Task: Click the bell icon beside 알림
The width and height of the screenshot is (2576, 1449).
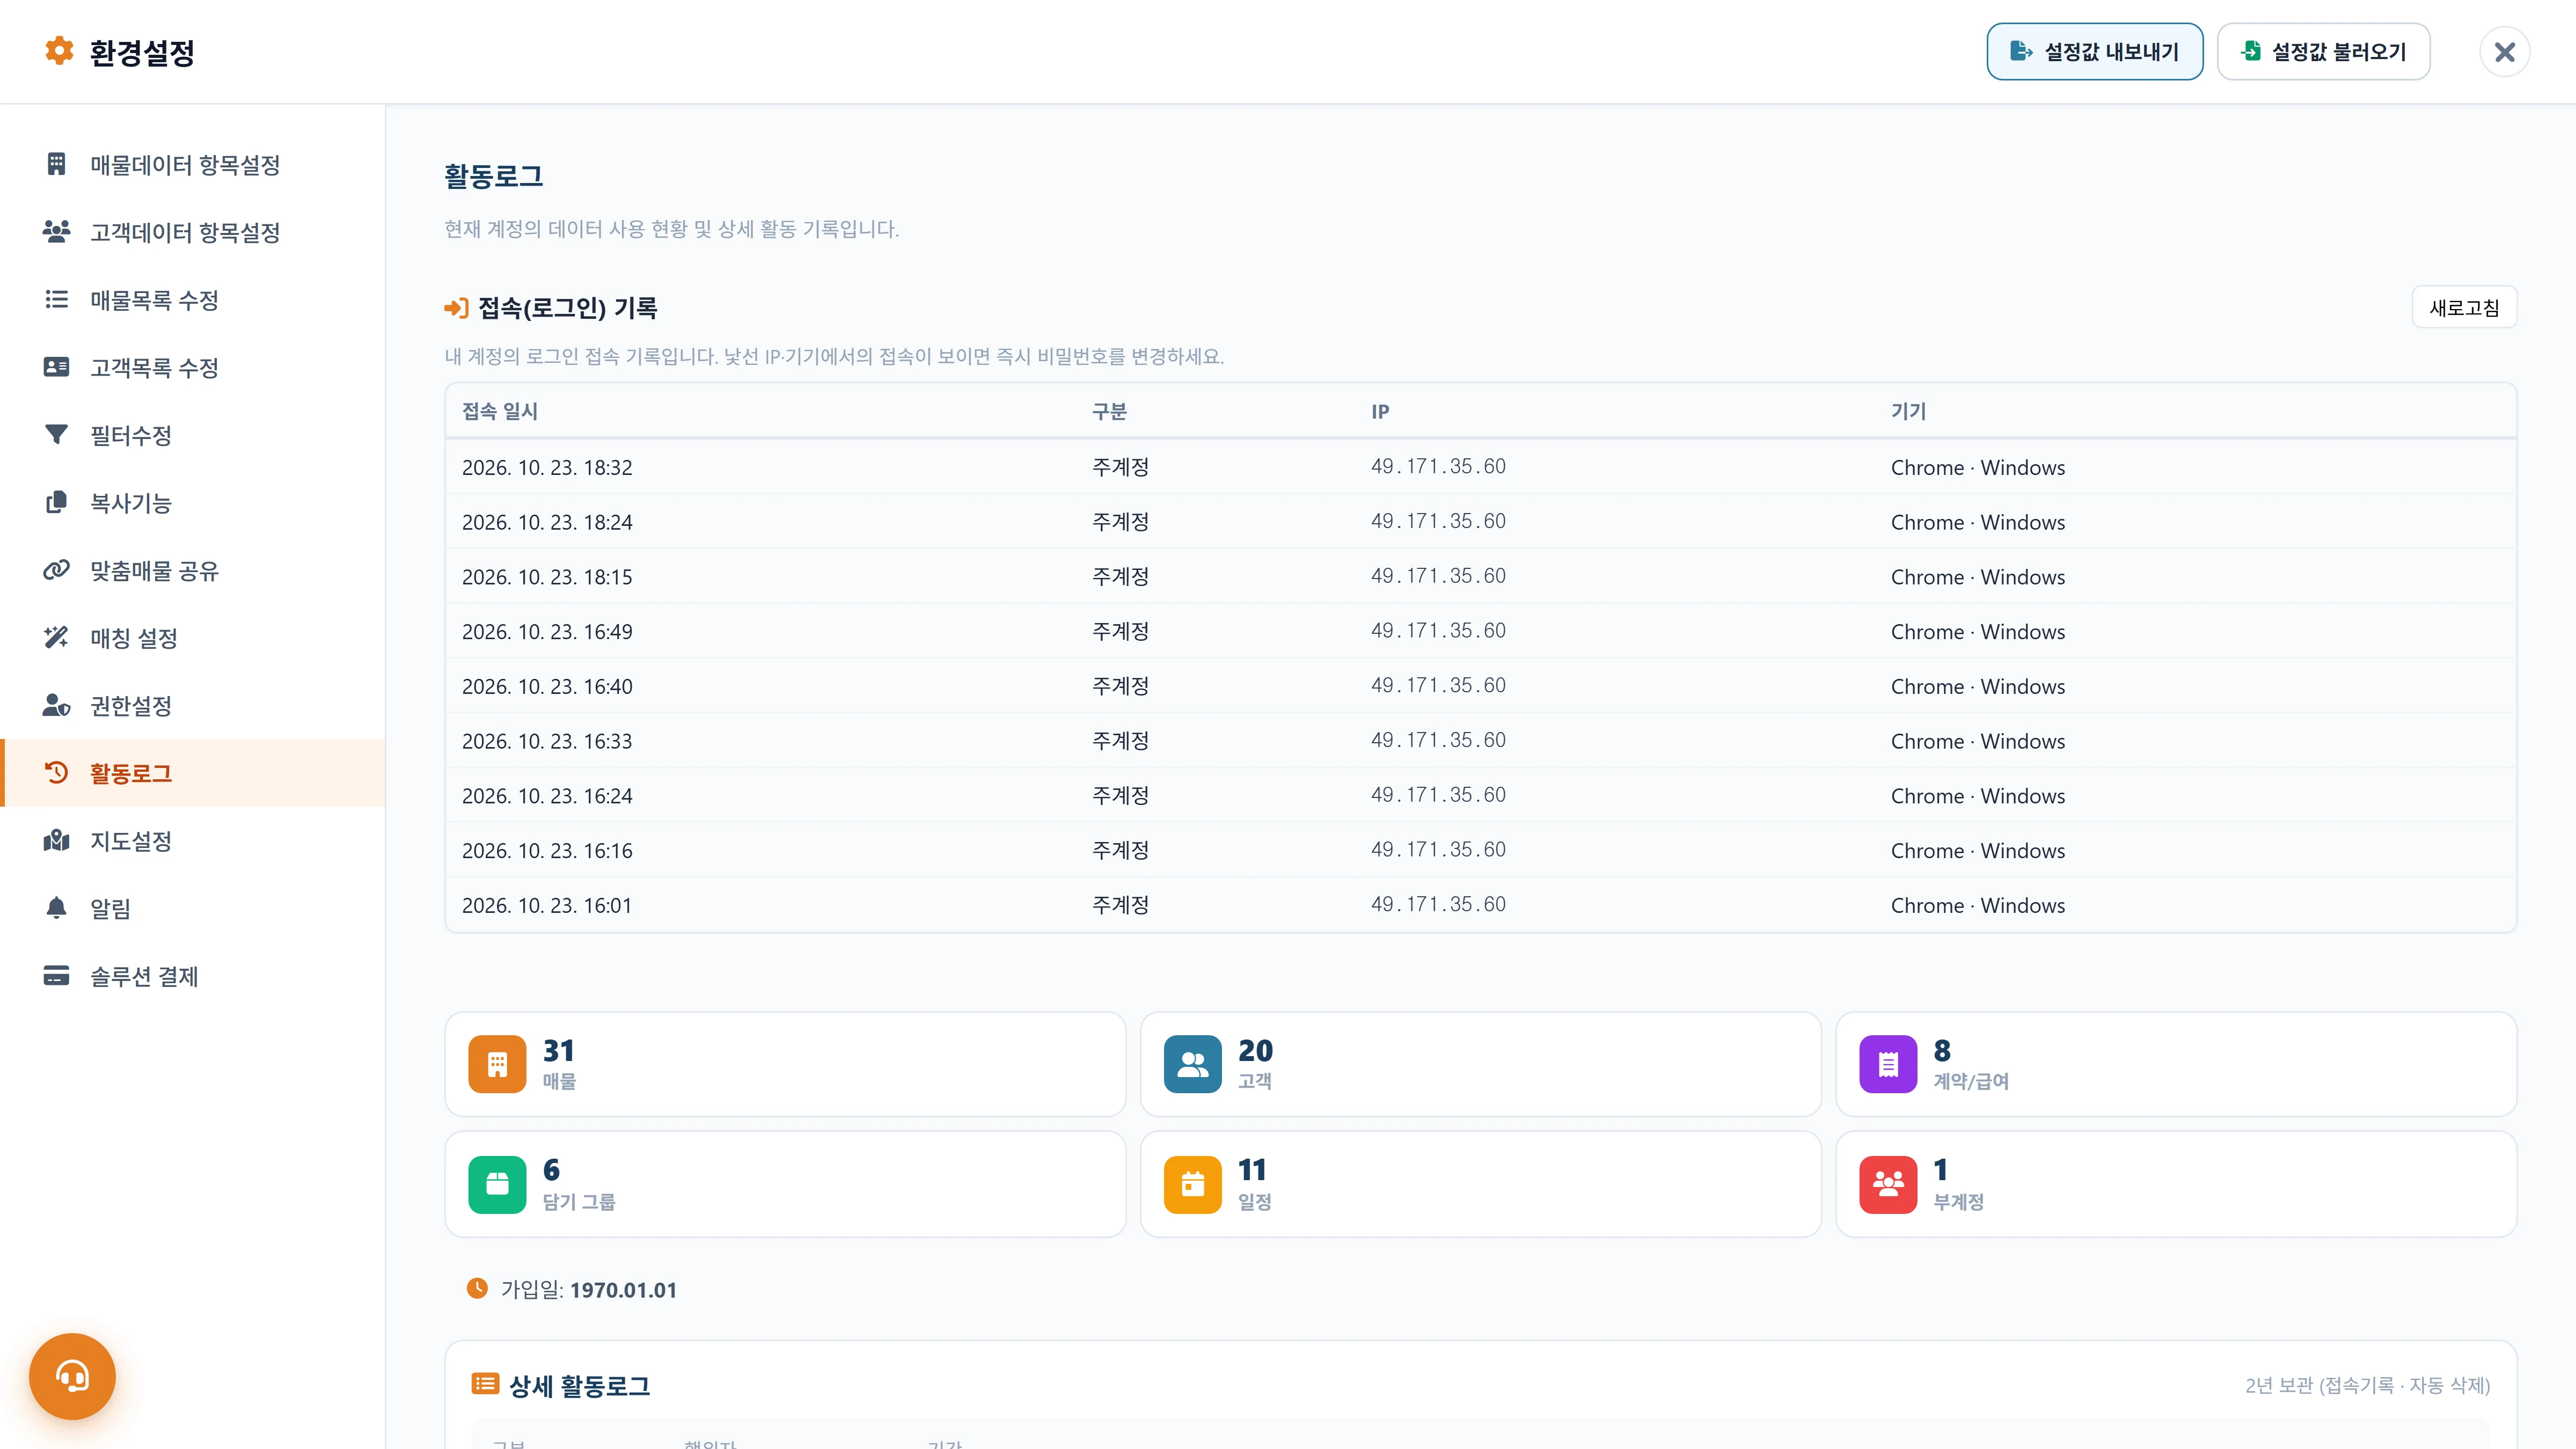Action: [56, 908]
